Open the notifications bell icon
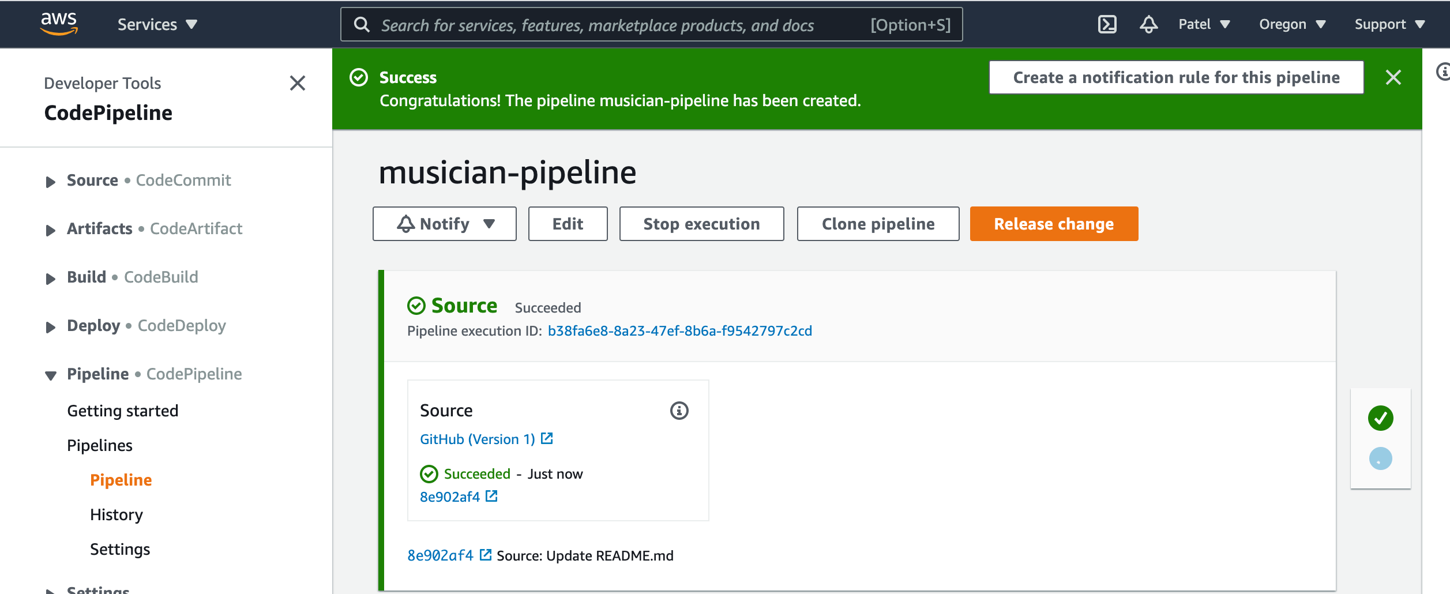The height and width of the screenshot is (594, 1450). 1148,24
